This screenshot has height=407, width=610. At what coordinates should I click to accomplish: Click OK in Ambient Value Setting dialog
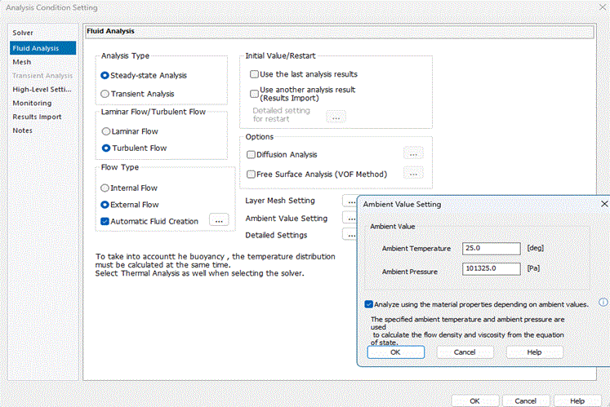[395, 352]
